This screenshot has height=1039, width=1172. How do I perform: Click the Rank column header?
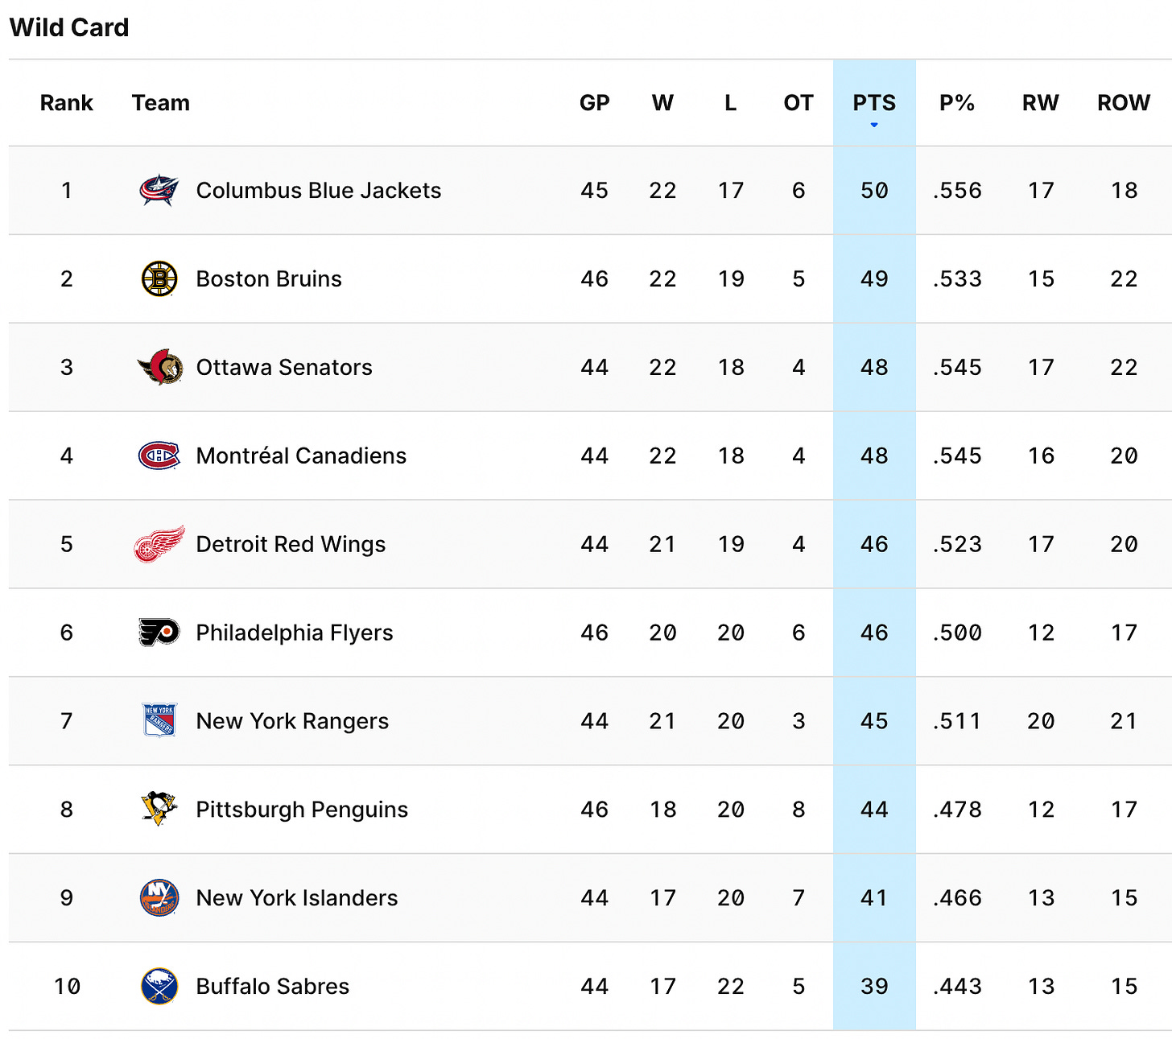pos(67,103)
